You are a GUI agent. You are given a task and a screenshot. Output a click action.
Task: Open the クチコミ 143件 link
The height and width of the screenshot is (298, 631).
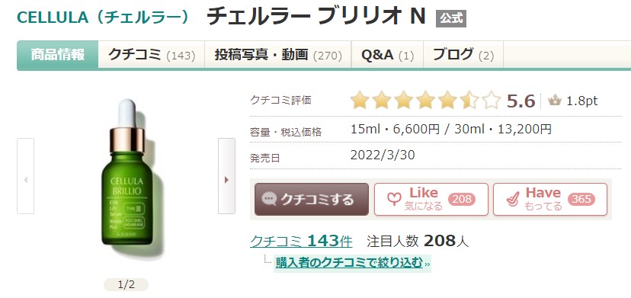(301, 241)
